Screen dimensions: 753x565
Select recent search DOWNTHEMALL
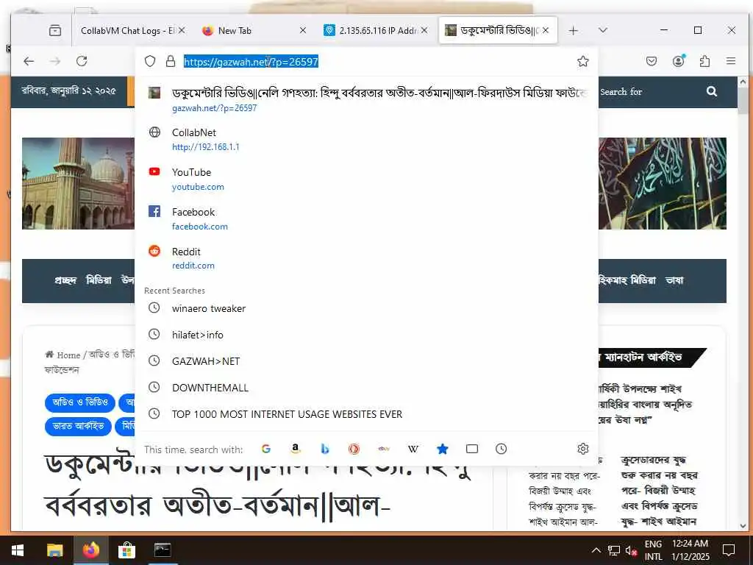pyautogui.click(x=367, y=388)
